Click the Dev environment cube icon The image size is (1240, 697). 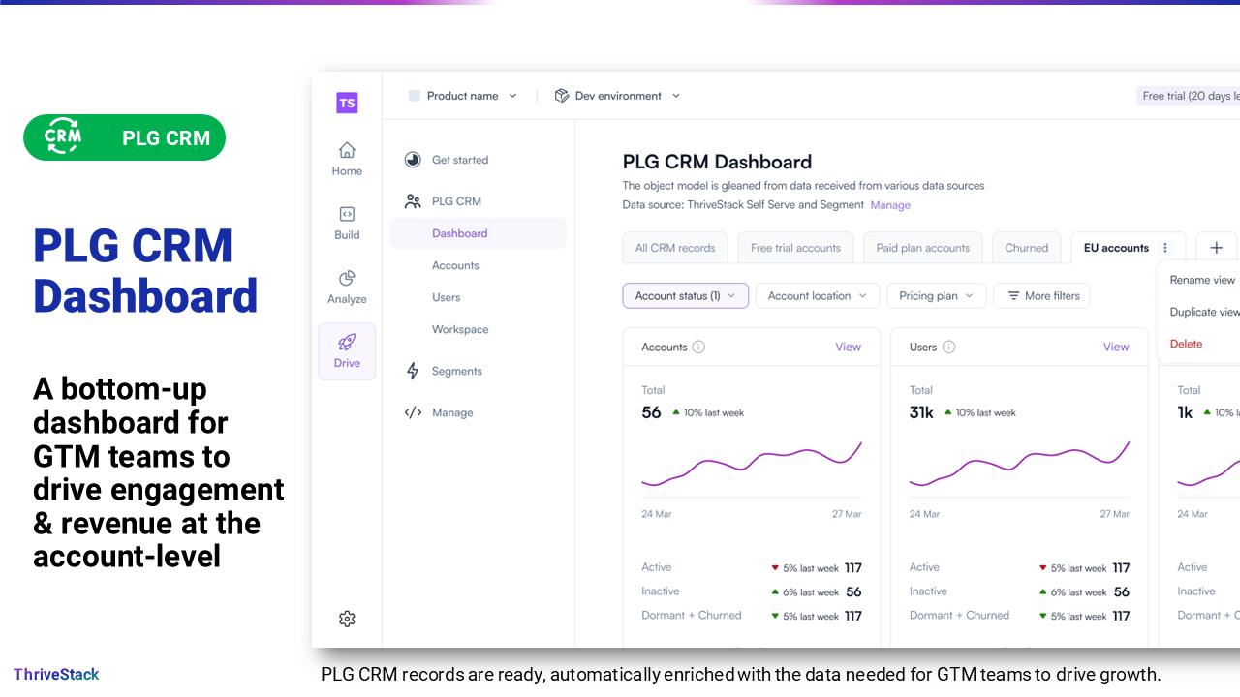(562, 96)
